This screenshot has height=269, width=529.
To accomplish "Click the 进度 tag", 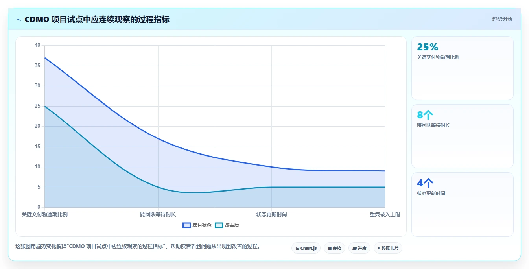I will [x=359, y=248].
